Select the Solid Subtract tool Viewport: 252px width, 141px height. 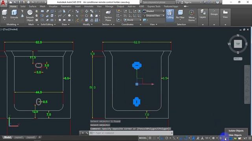tap(42, 16)
